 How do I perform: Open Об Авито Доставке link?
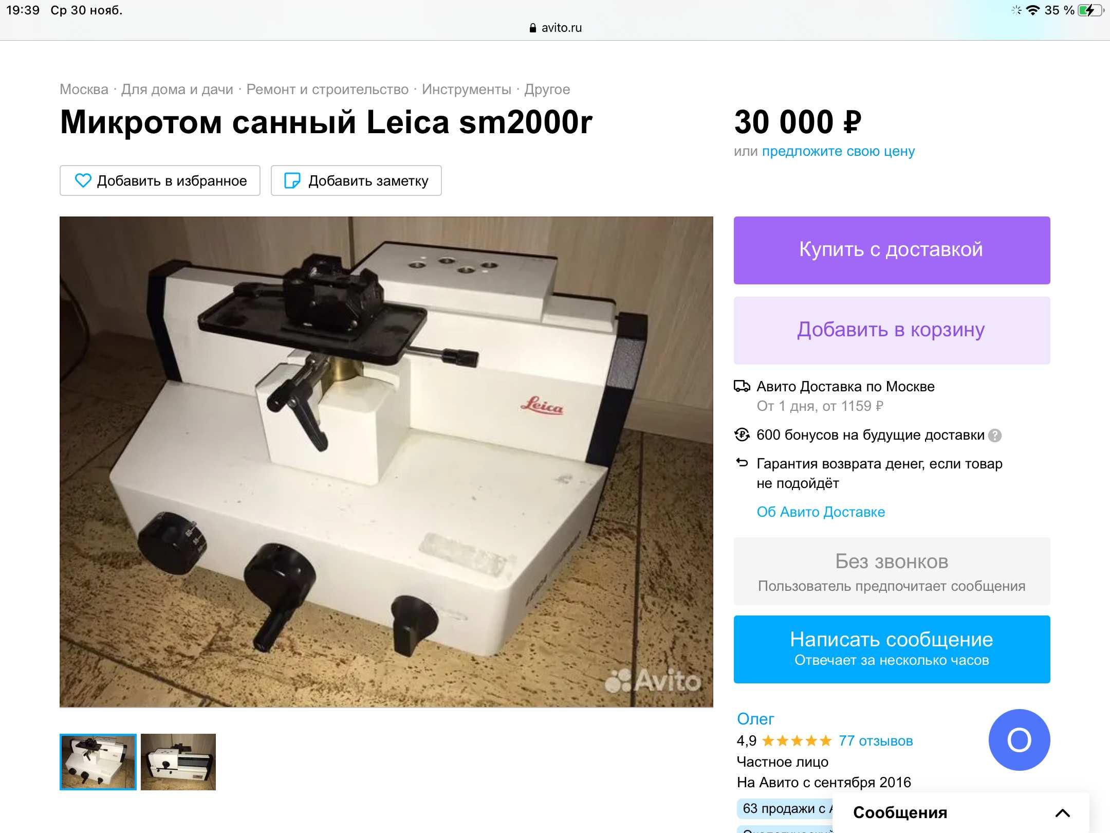coord(821,512)
